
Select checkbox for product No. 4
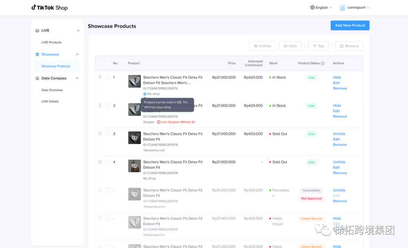[x=107, y=162]
